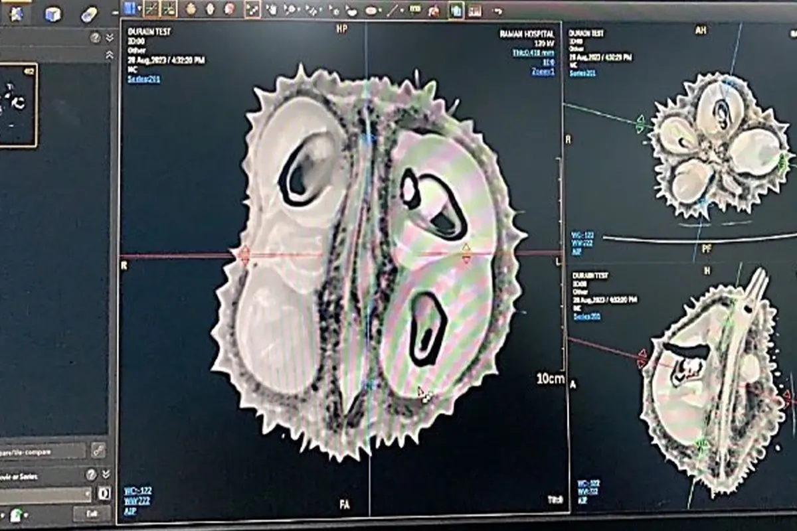The width and height of the screenshot is (797, 531).
Task: Click the pill-shaped icon in top-left toolbar
Action: (x=88, y=14)
